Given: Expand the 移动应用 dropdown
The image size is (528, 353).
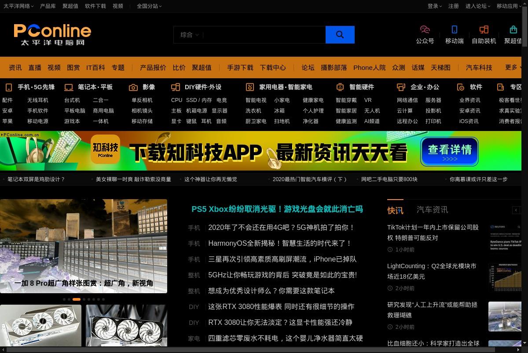Looking at the screenshot, I should click(x=509, y=6).
